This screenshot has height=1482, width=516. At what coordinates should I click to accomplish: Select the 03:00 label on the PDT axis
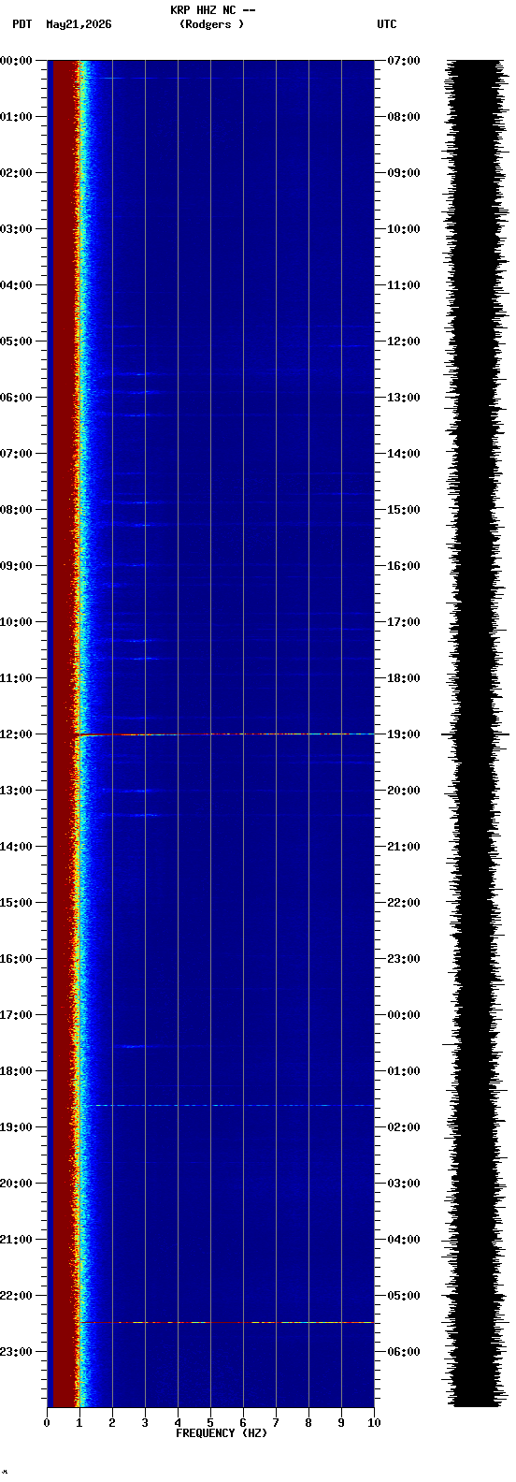(16, 229)
